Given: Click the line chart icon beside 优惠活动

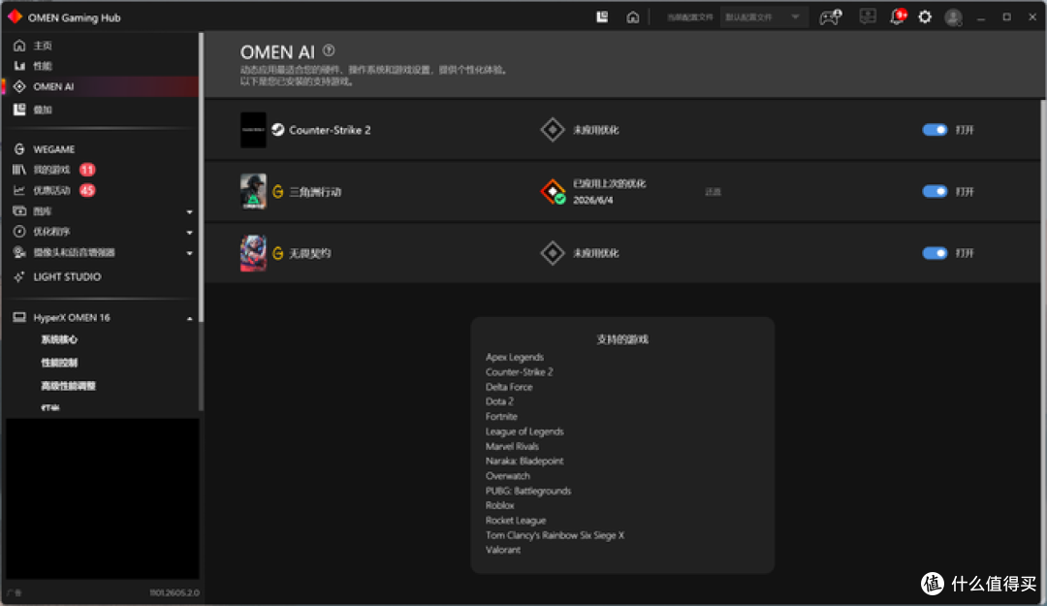Looking at the screenshot, I should click(19, 190).
